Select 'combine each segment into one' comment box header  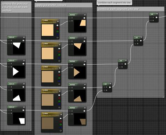131,9
